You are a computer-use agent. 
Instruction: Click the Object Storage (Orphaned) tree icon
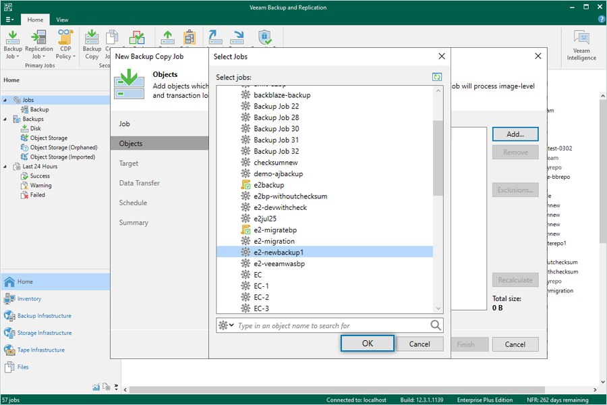24,147
